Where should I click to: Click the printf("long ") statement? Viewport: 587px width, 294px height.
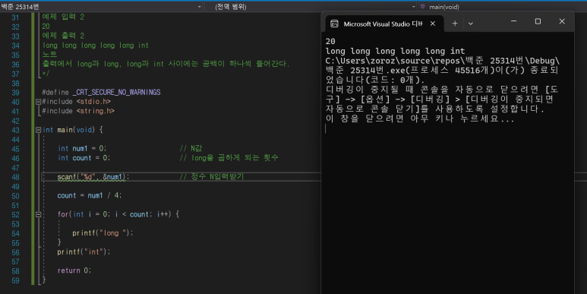point(103,233)
